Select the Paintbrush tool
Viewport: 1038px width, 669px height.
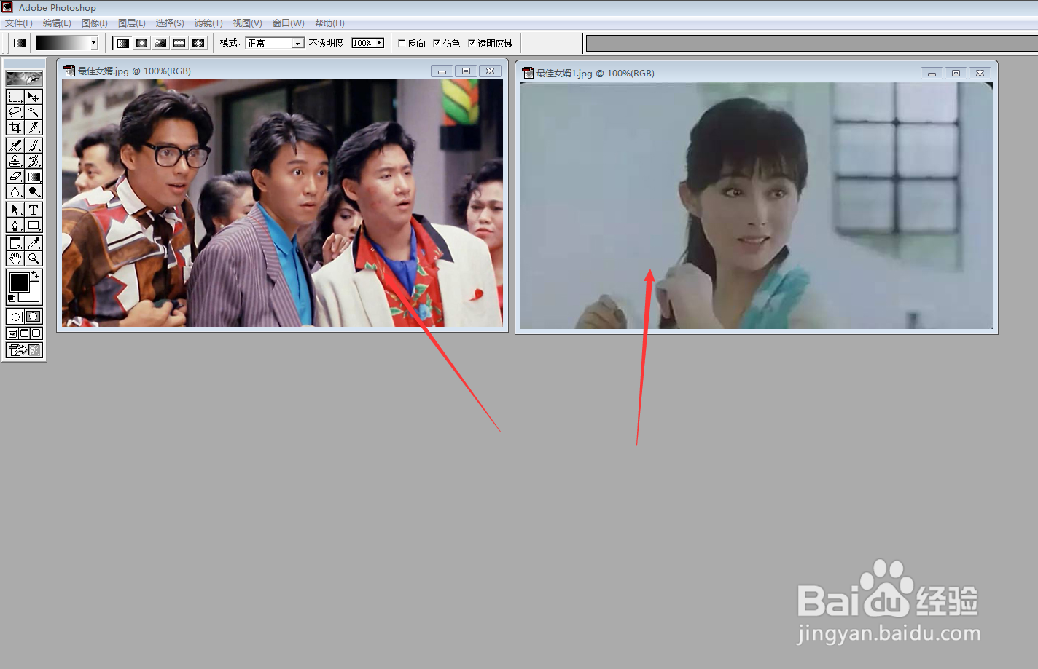[34, 146]
